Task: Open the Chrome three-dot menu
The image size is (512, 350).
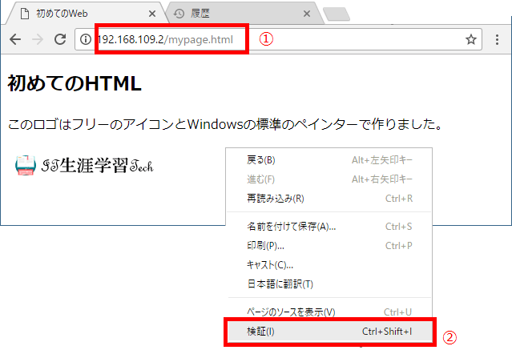Action: tap(497, 39)
